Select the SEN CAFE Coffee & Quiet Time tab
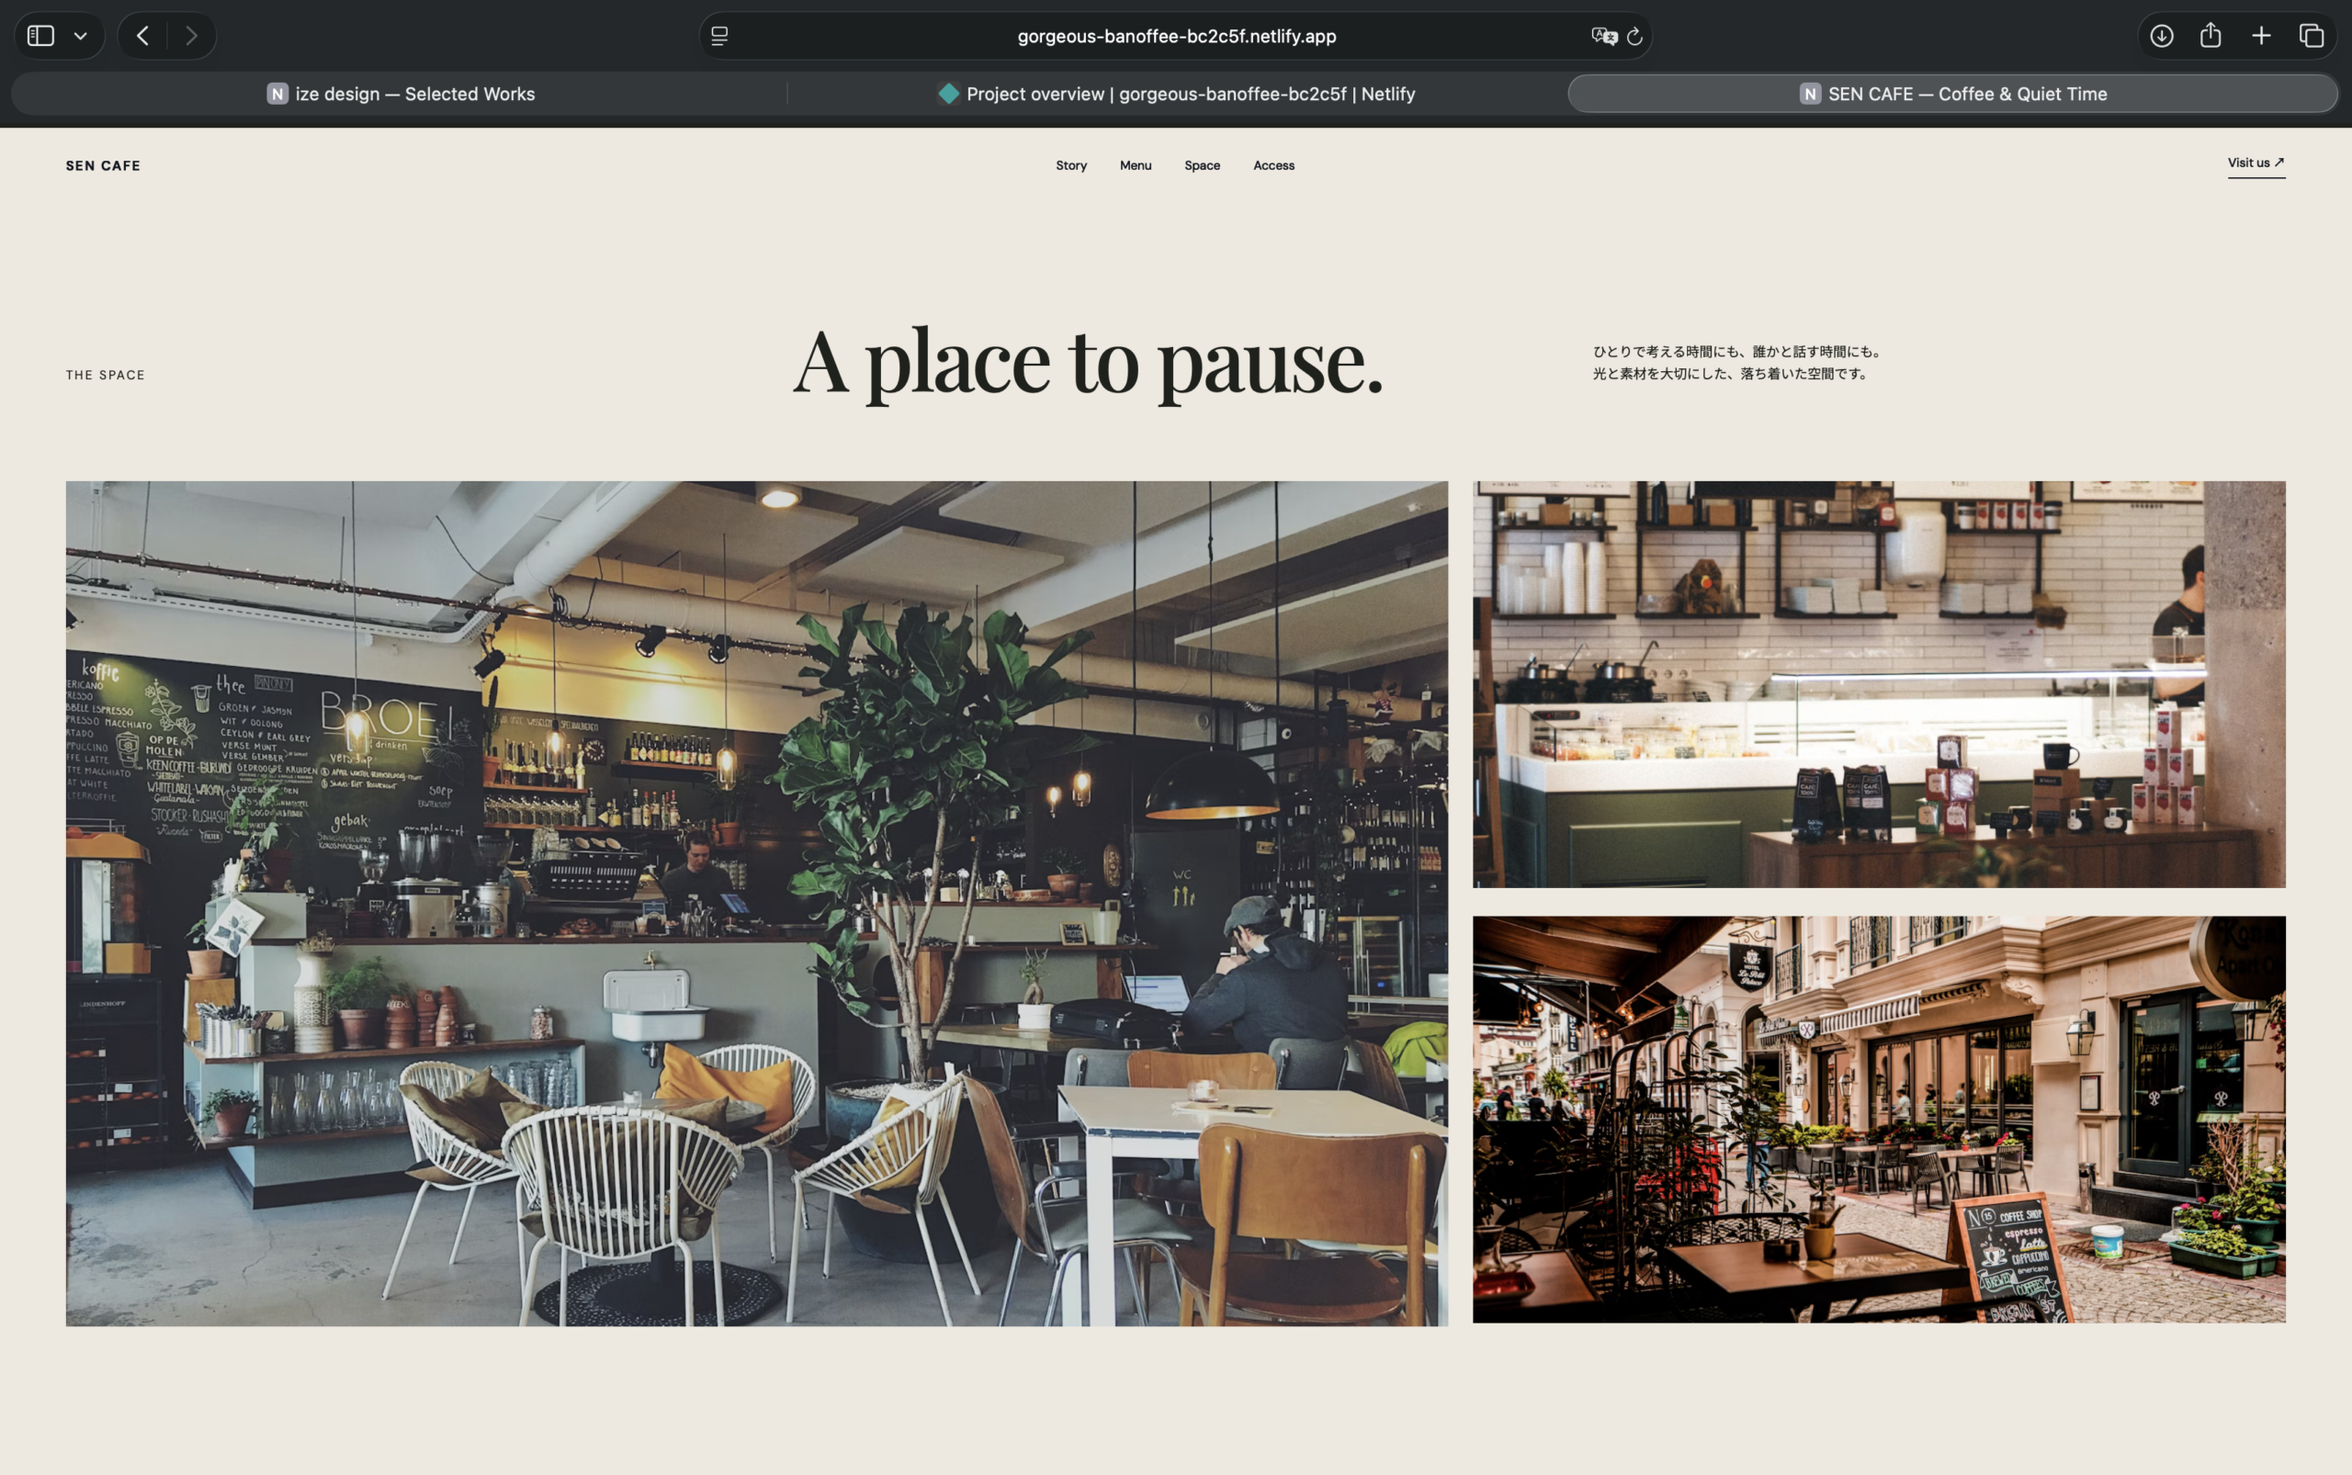Viewport: 2352px width, 1475px height. [1951, 94]
